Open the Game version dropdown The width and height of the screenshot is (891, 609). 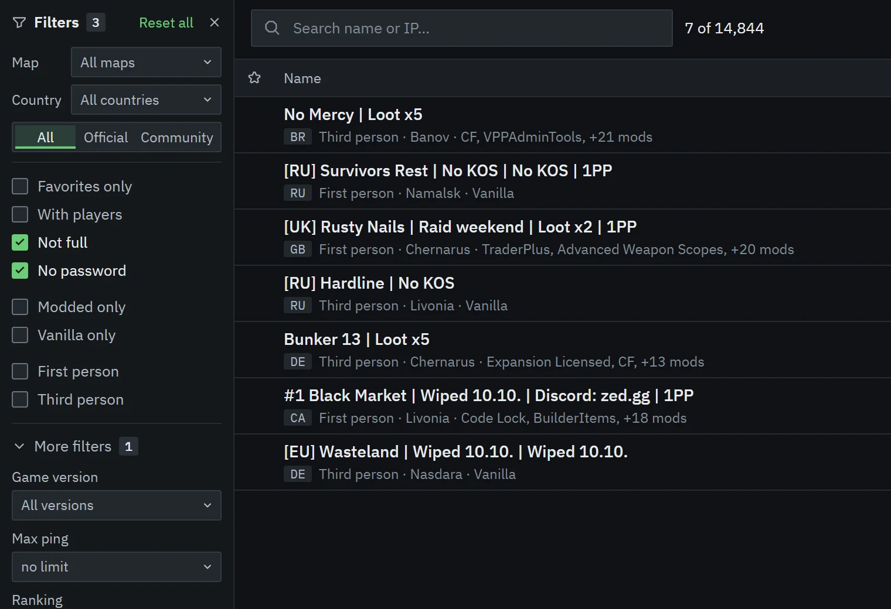coord(117,505)
